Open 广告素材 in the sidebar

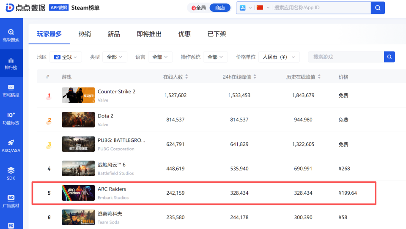pyautogui.click(x=11, y=201)
